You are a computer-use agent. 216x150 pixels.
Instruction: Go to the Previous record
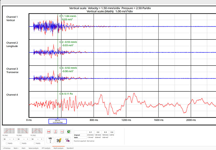pyautogui.click(x=6, y=148)
